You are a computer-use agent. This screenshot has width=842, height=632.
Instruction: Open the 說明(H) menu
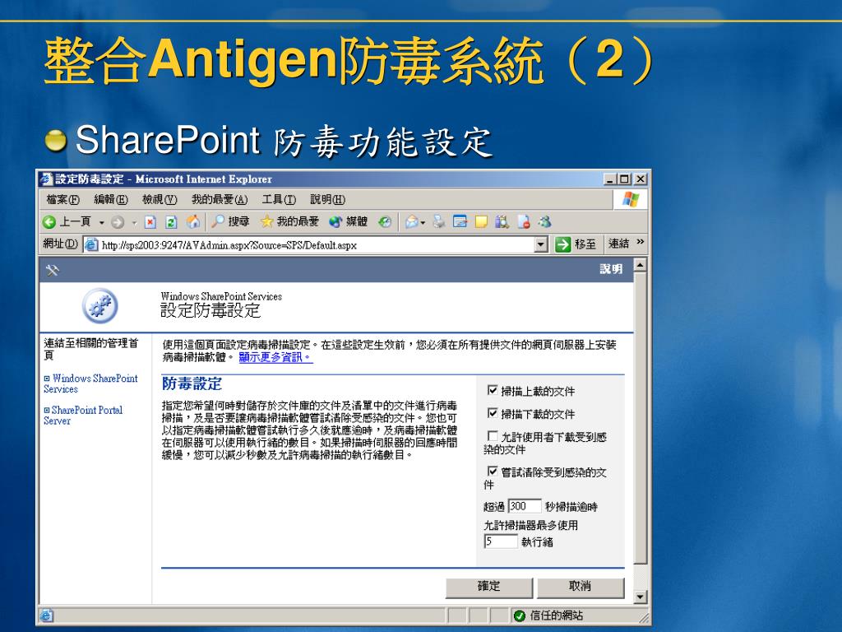tap(327, 200)
